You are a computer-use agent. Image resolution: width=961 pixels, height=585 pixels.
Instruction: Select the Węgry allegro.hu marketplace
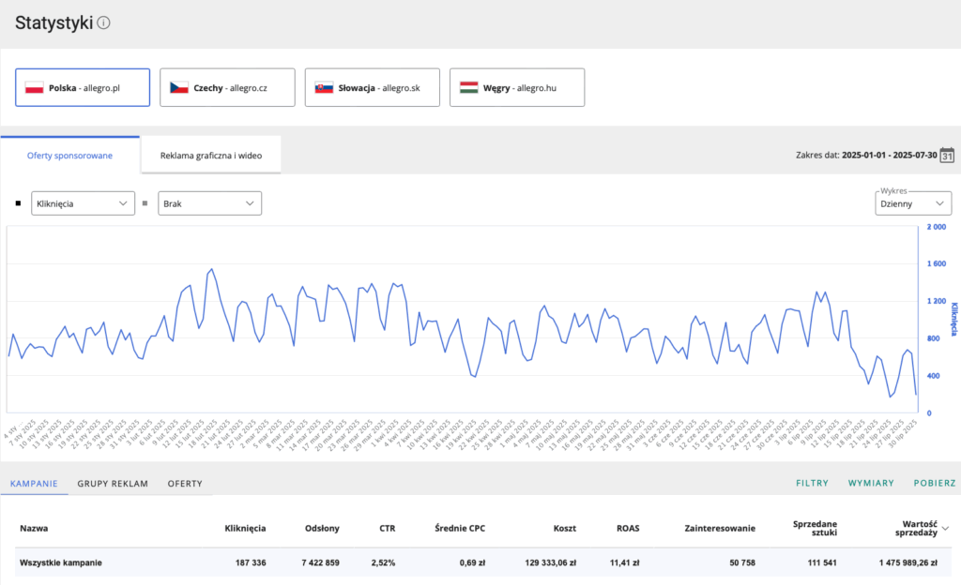point(516,87)
